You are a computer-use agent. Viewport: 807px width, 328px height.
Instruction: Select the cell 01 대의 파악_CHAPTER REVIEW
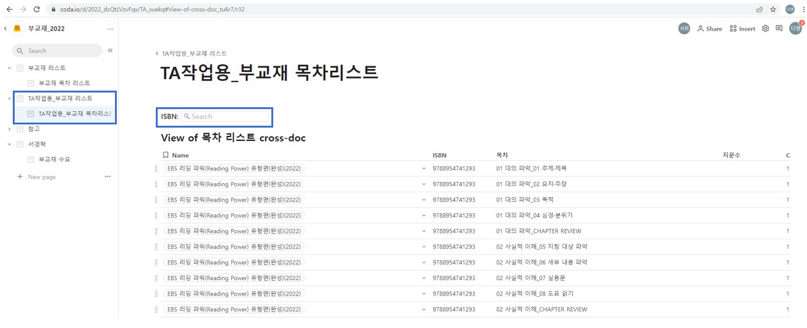click(x=539, y=231)
